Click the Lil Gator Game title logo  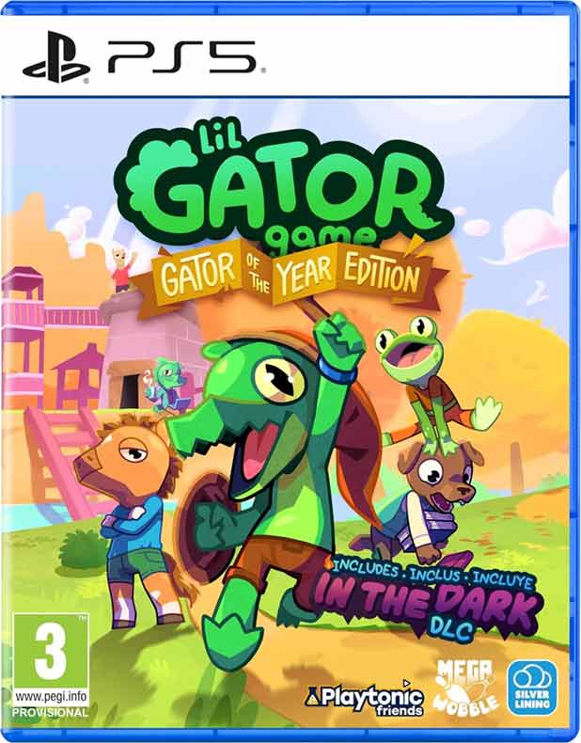coord(283,187)
